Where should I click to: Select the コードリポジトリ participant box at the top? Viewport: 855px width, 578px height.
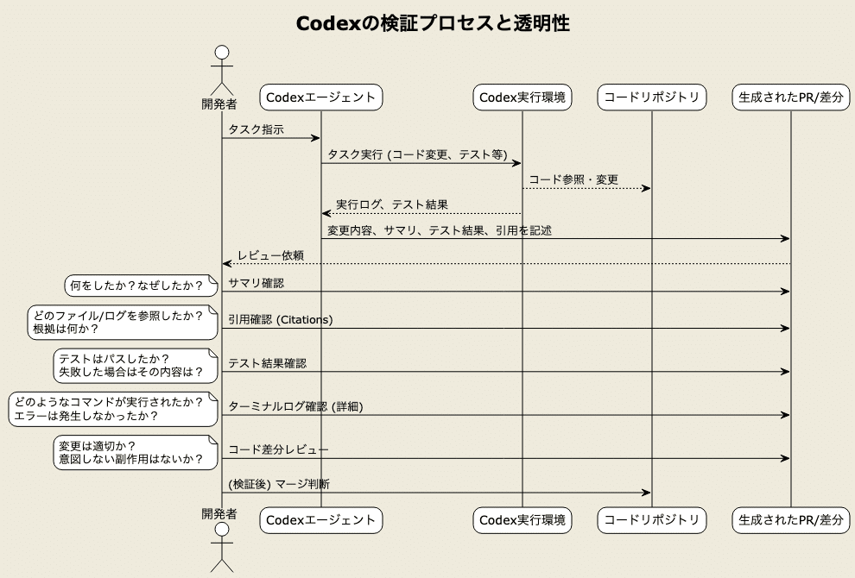651,97
